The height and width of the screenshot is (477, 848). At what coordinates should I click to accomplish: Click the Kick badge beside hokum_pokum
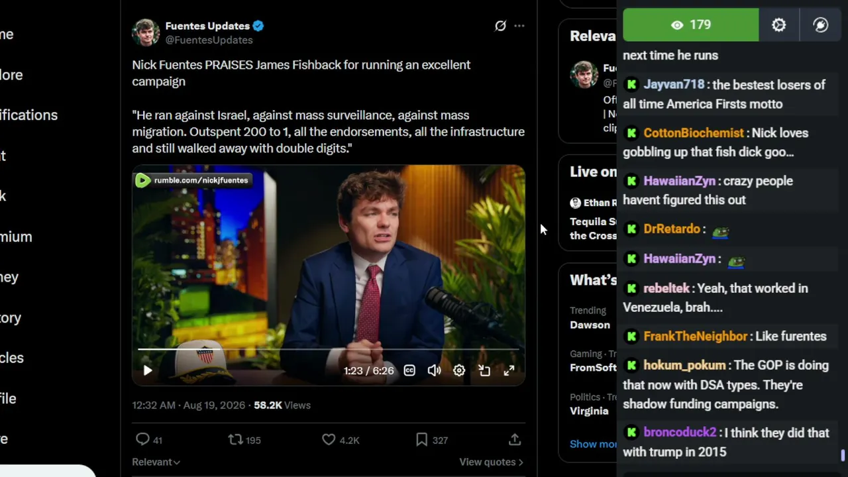click(631, 366)
